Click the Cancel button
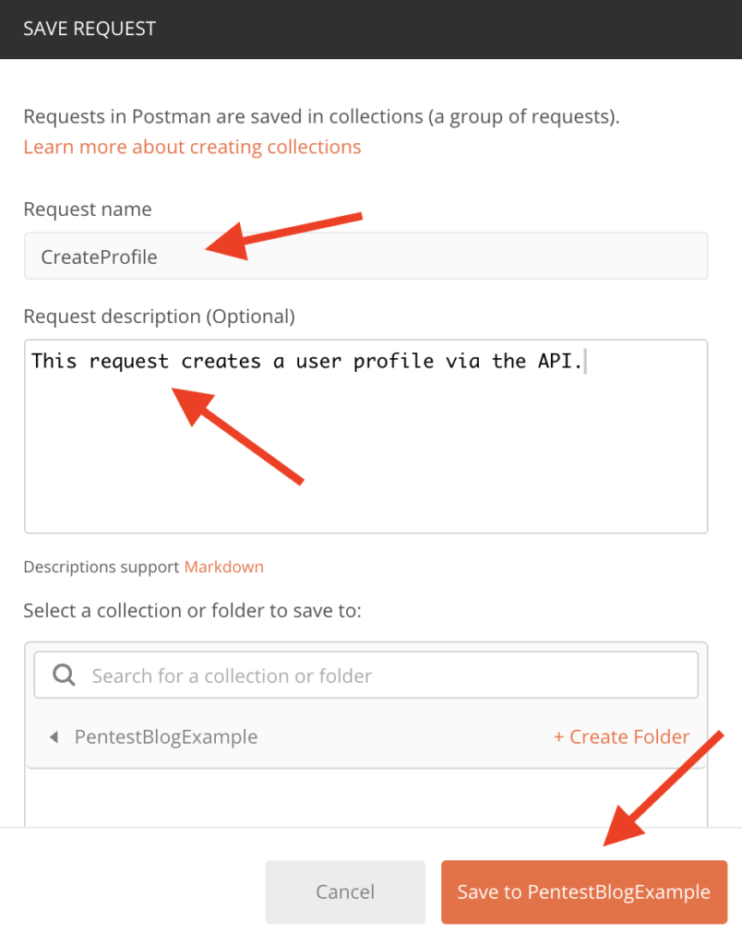This screenshot has width=742, height=945. [x=345, y=891]
